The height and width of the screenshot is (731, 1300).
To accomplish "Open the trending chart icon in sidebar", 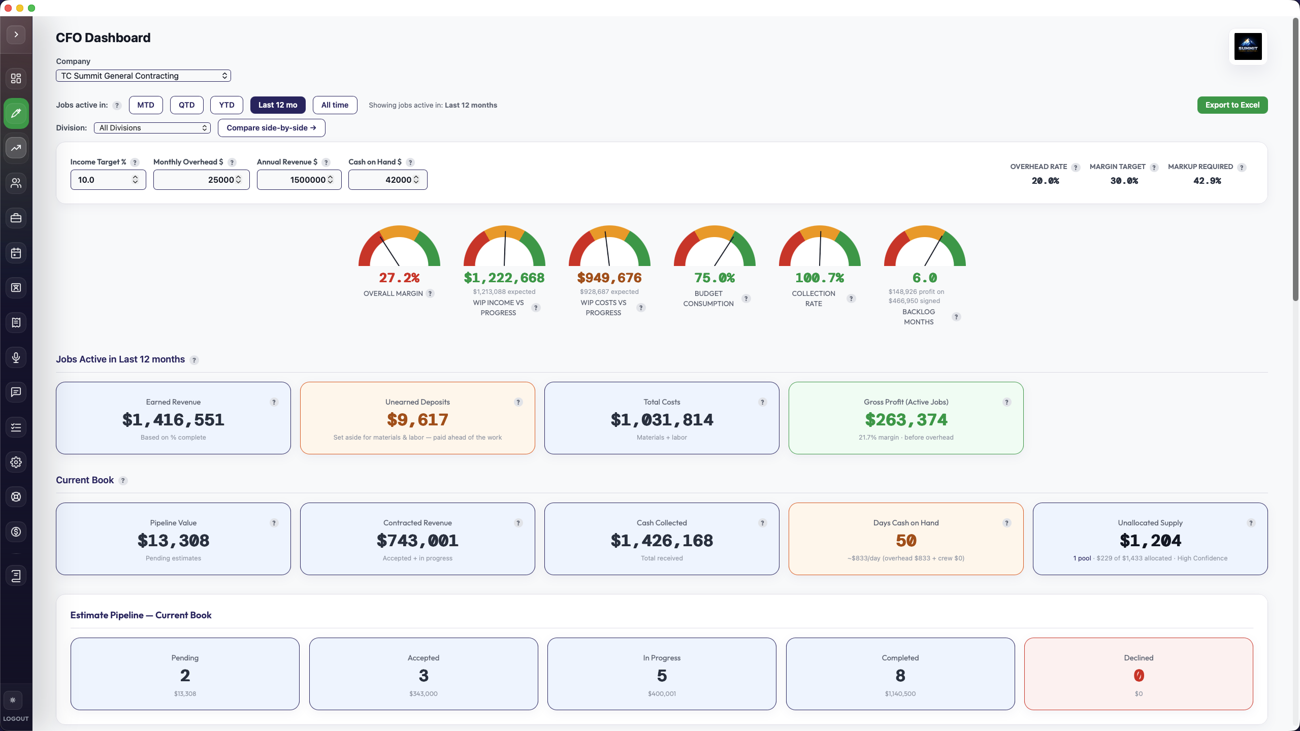I will [x=16, y=148].
